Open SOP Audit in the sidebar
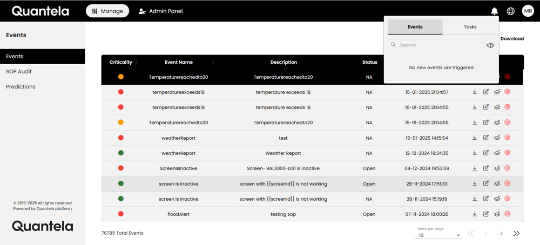This screenshot has height=245, width=540. (x=19, y=71)
